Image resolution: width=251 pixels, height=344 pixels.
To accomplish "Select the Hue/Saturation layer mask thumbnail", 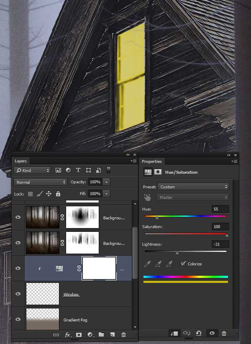I will [x=99, y=268].
